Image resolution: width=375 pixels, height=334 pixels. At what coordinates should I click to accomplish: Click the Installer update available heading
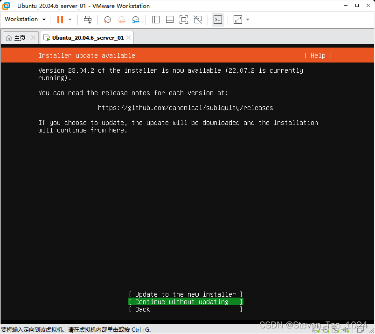87,56
